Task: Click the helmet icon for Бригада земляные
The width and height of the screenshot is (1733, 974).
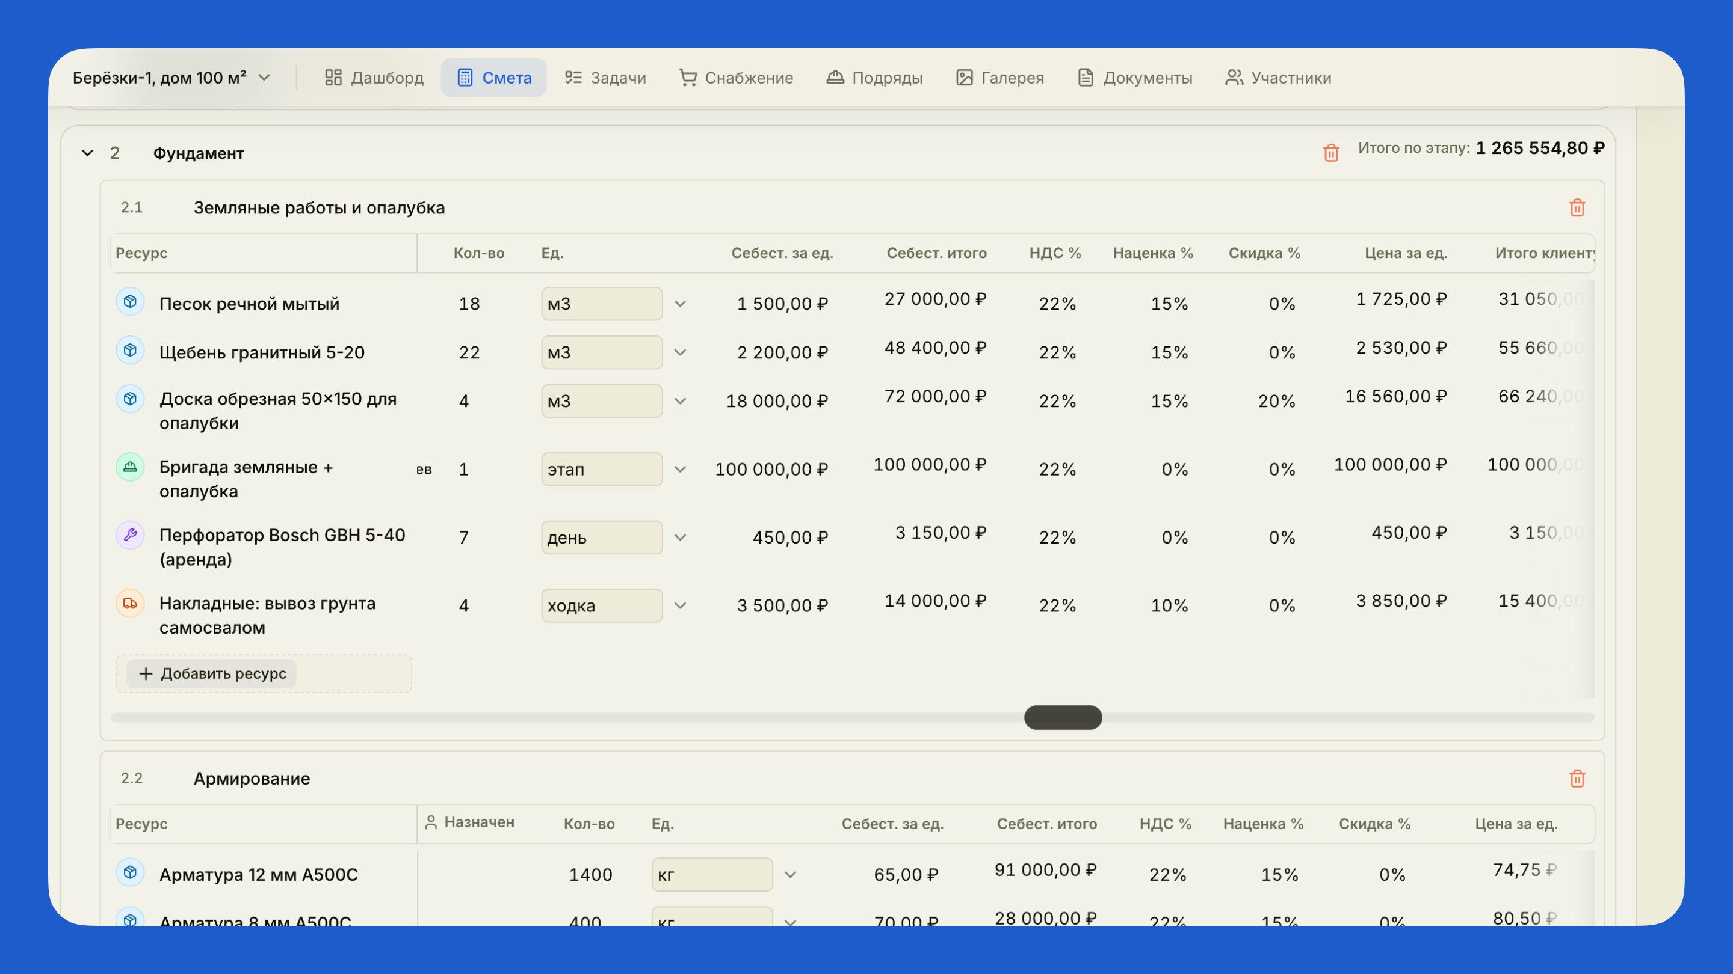Action: pyautogui.click(x=131, y=467)
